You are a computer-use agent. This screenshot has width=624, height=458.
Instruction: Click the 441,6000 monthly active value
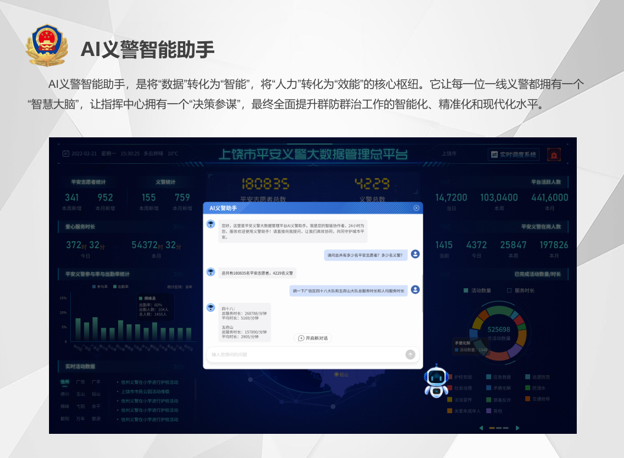point(550,197)
